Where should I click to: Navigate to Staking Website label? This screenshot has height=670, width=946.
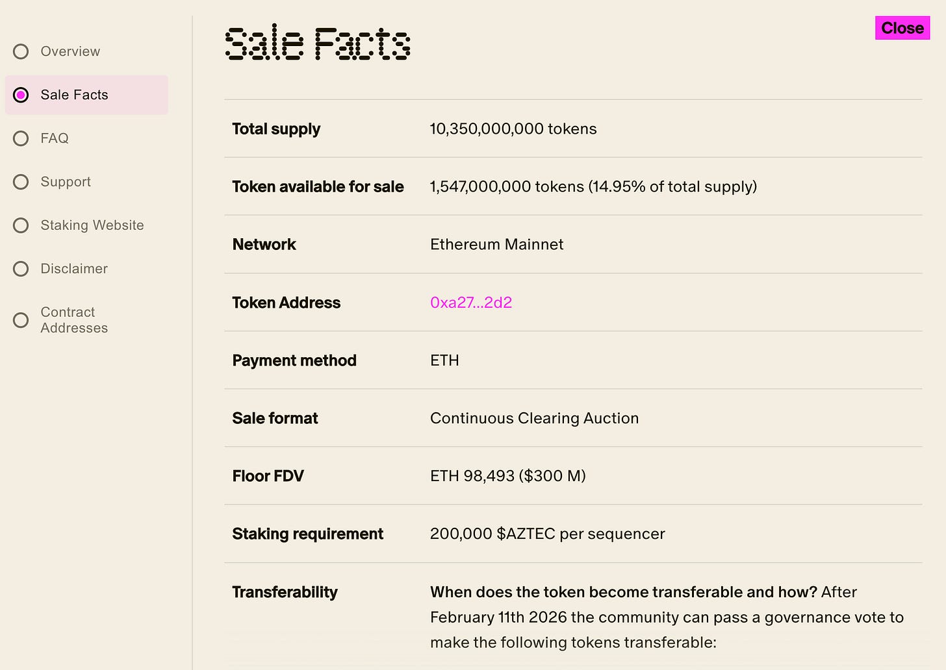pyautogui.click(x=92, y=225)
